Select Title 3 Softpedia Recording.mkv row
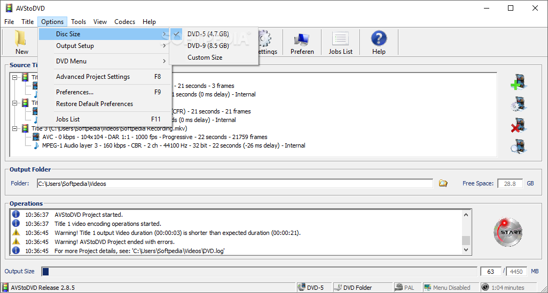Image resolution: width=548 pixels, height=293 pixels. tap(109, 128)
